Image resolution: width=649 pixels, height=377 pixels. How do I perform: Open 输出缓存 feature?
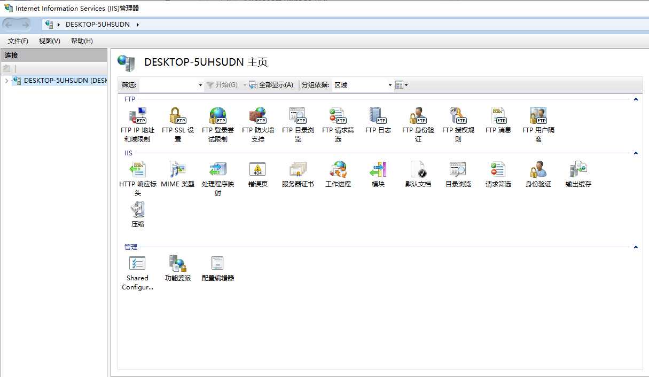click(578, 174)
